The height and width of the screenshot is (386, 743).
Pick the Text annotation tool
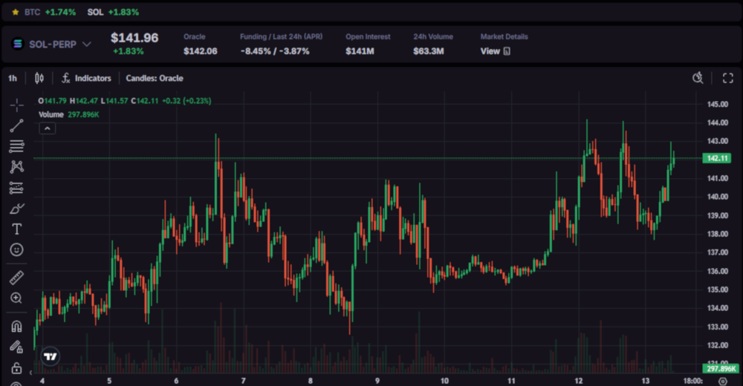(x=16, y=229)
